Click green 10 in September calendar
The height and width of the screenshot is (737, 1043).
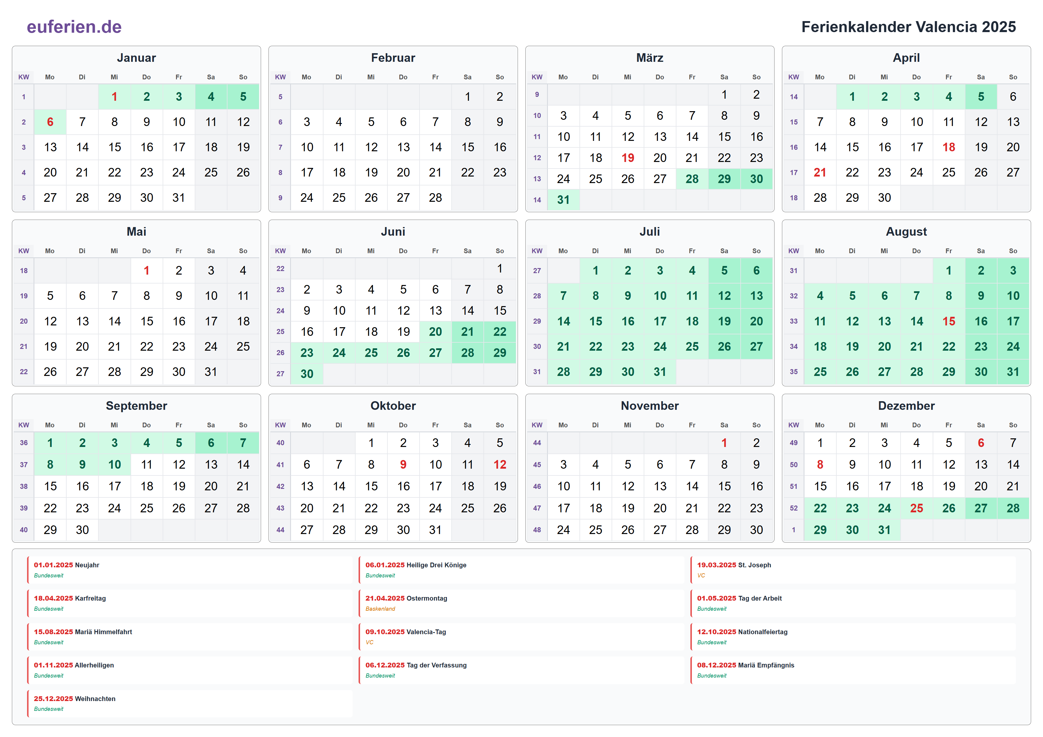coord(114,464)
